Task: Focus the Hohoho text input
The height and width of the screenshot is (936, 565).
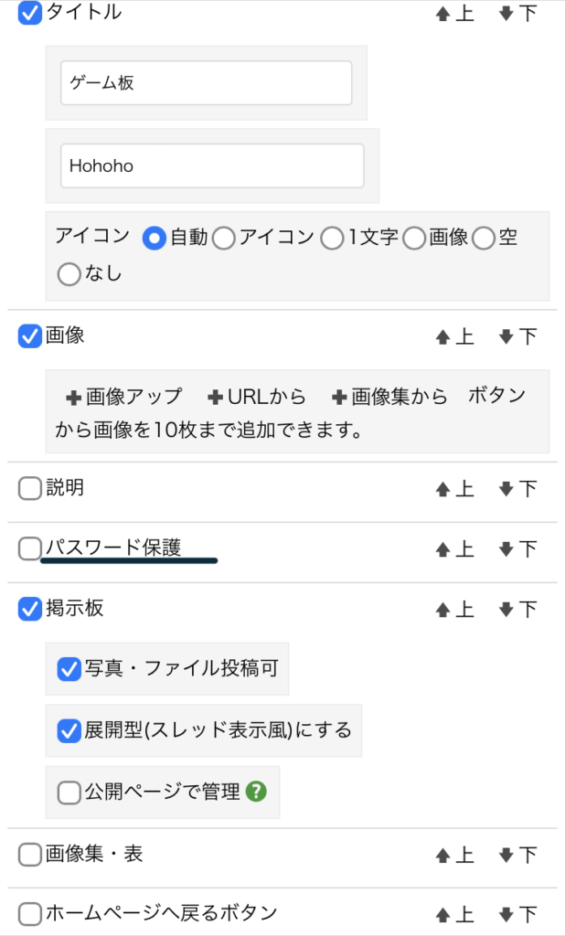Action: click(212, 165)
